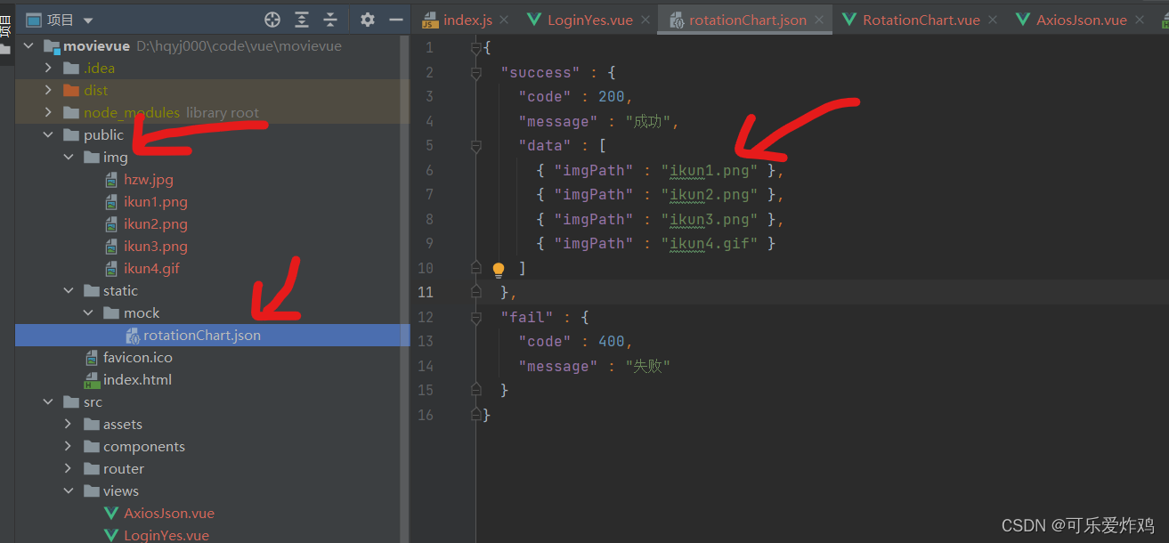Switch to the AxiosJson.vue editor tab
1169x543 pixels.
coord(1082,20)
